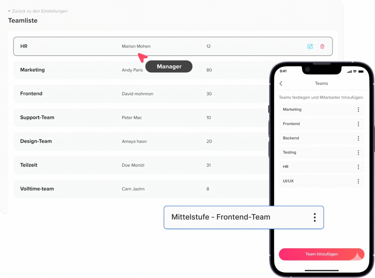This screenshot has width=375, height=278.
Task: Click the red trash icon for HR
Action: (322, 47)
